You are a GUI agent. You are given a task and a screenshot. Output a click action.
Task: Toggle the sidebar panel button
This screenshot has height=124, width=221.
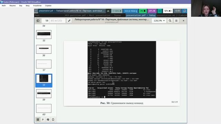pos(38,21)
